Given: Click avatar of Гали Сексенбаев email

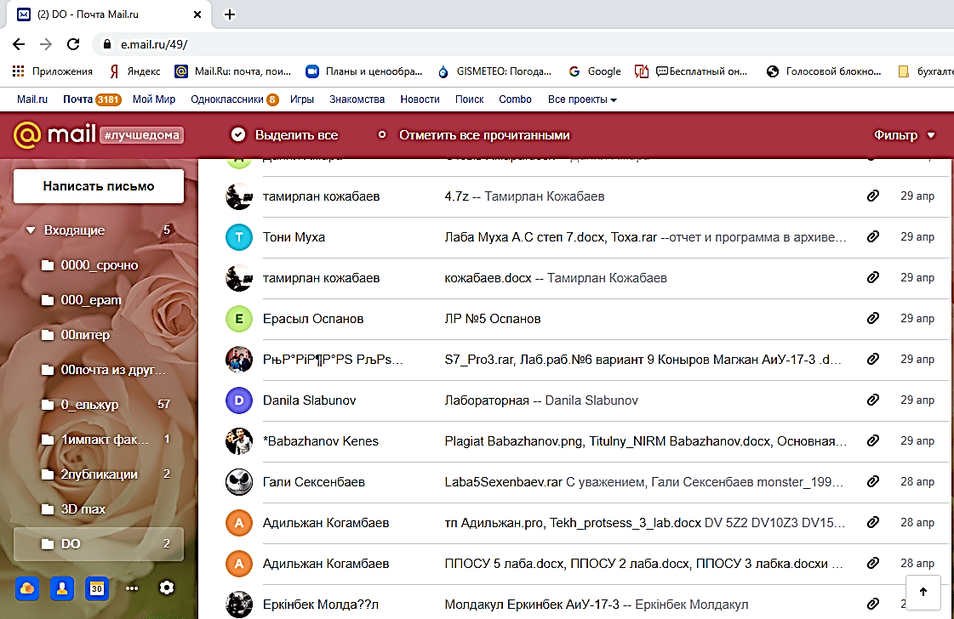Looking at the screenshot, I should tap(239, 481).
